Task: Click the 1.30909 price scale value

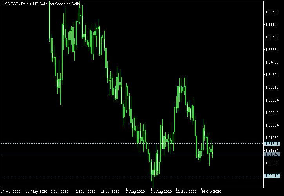Action: pos(272,163)
